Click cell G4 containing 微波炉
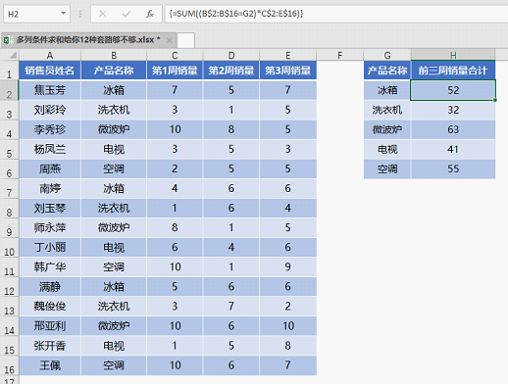 [387, 129]
